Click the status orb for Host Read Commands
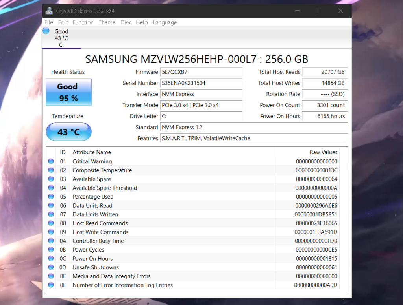 (x=51, y=223)
